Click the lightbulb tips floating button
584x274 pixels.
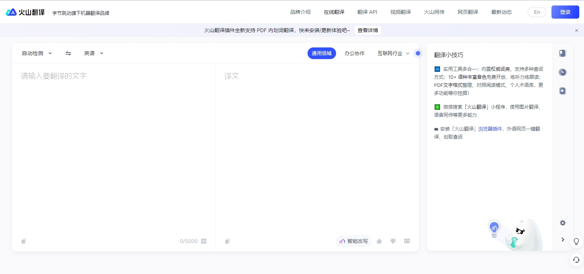576,242
